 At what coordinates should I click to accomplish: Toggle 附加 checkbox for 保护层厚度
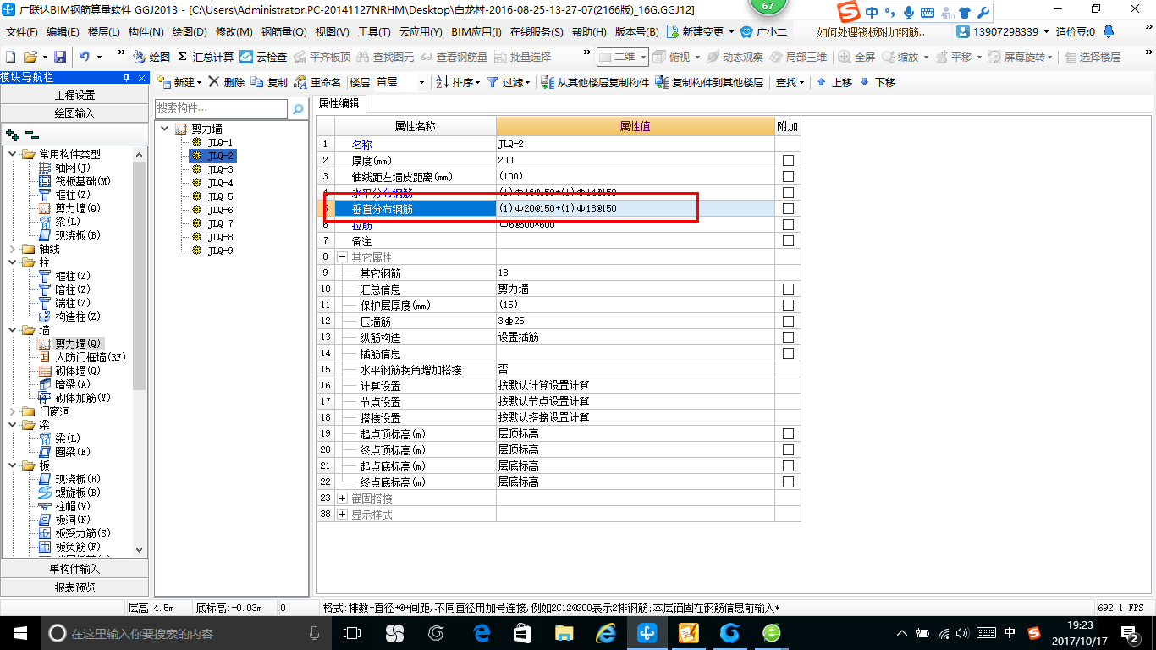[788, 305]
